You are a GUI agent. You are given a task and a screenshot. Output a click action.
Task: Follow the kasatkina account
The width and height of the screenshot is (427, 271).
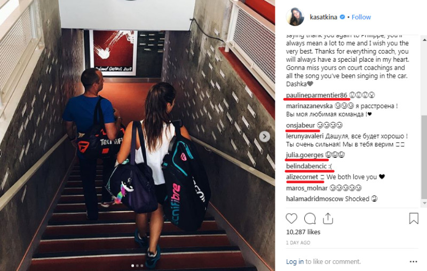(x=361, y=17)
